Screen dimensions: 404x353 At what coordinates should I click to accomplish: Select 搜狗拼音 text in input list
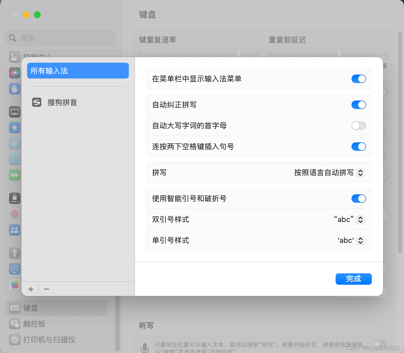pos(62,103)
